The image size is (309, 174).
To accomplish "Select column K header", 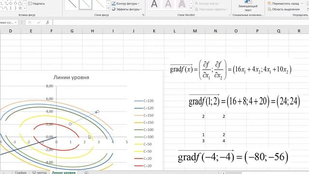I will [154, 31].
